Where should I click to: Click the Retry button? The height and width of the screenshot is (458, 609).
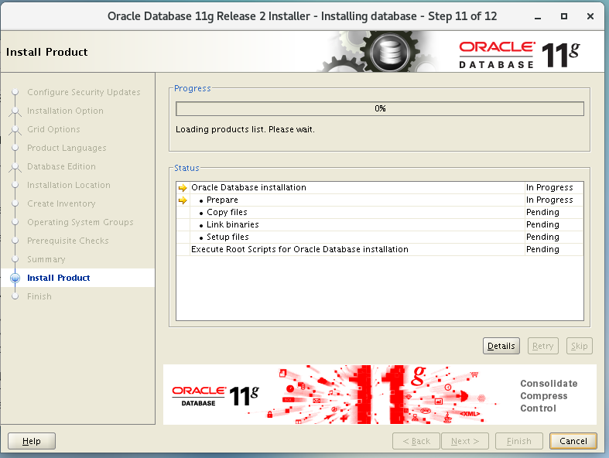[542, 346]
